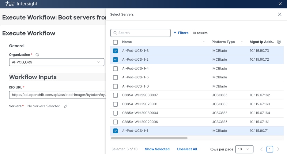Click the Organization info icon
Image resolution: width=287 pixels, height=154 pixels.
point(37,55)
